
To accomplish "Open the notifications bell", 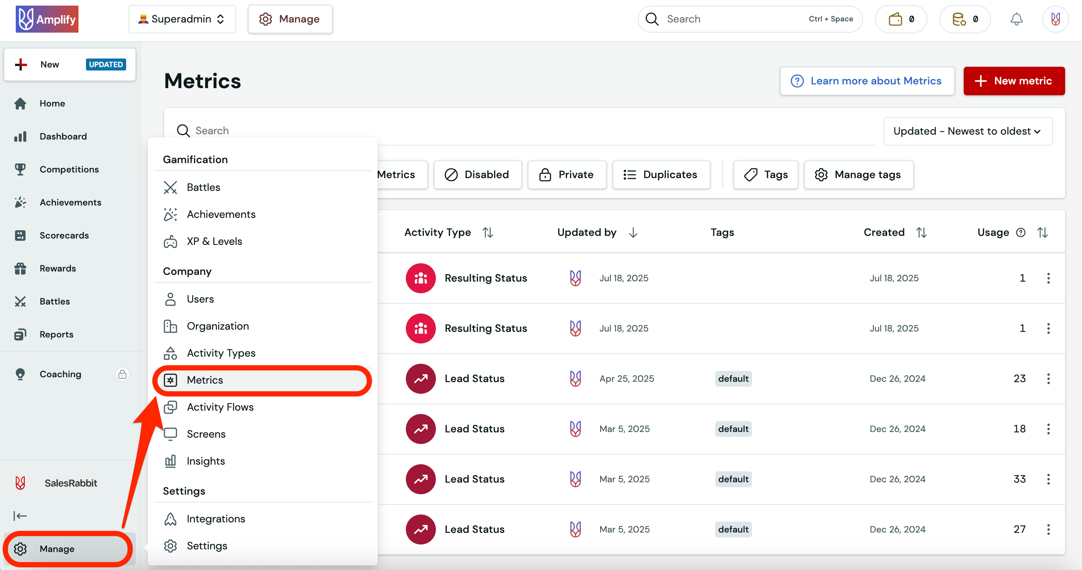I will click(x=1016, y=19).
